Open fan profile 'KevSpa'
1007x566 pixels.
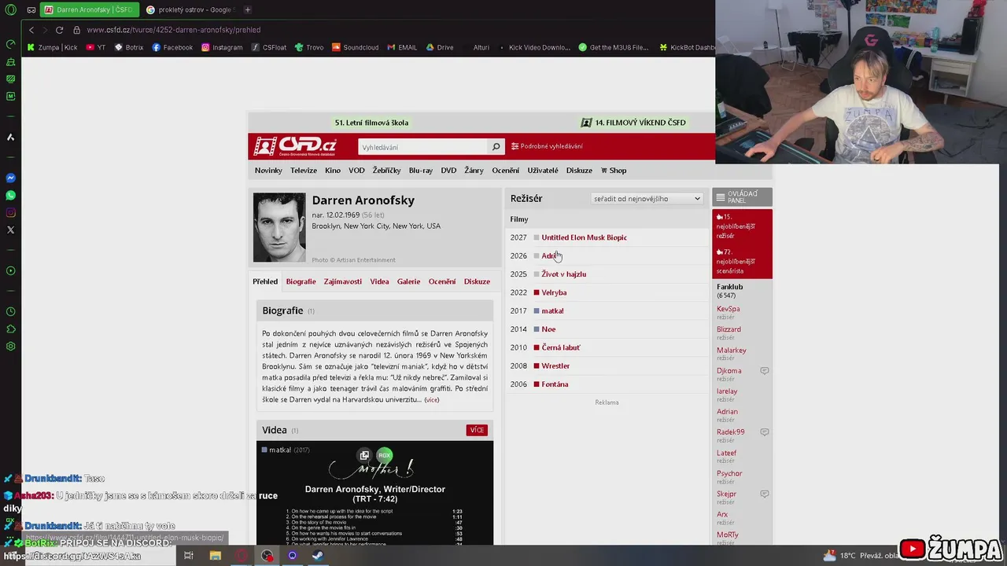tap(728, 309)
